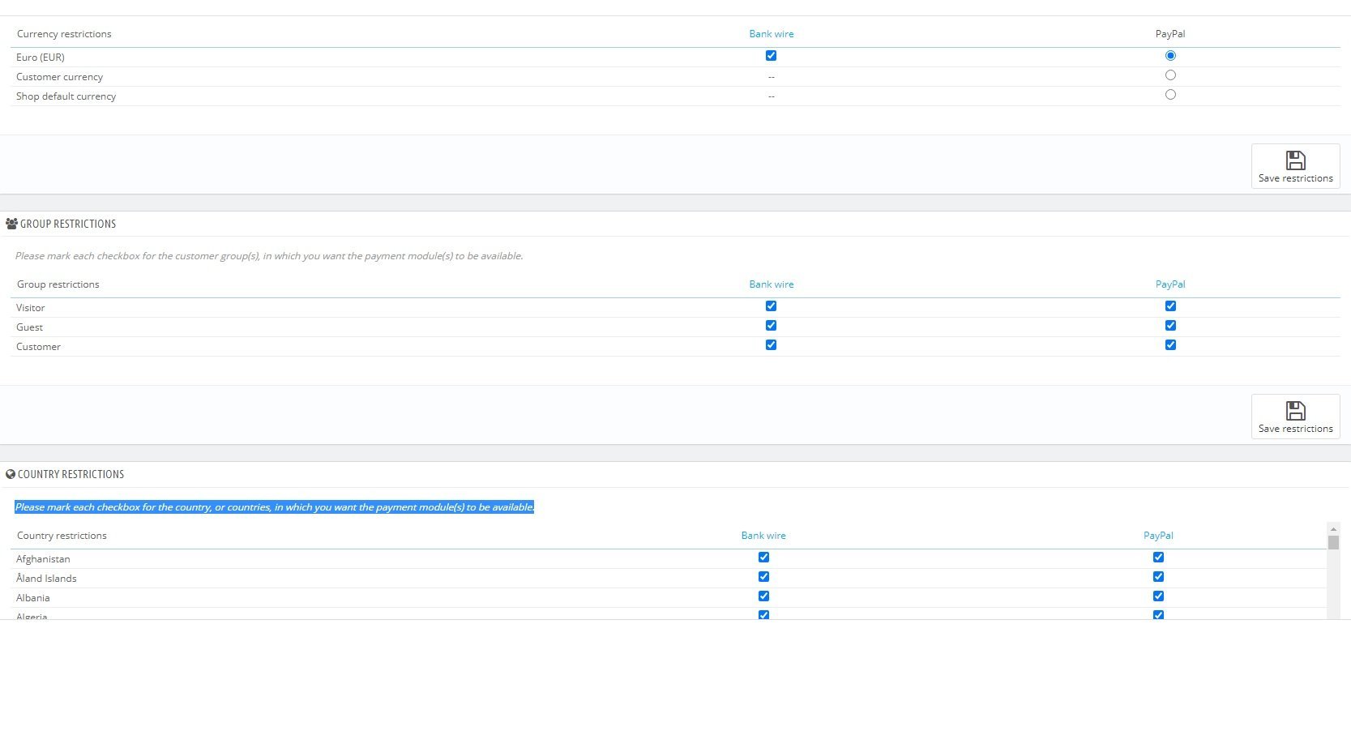The image size is (1351, 735).
Task: Click the Guest row label
Action: (29, 327)
